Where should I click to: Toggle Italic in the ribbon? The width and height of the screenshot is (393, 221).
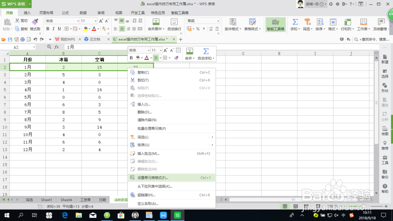point(53,29)
